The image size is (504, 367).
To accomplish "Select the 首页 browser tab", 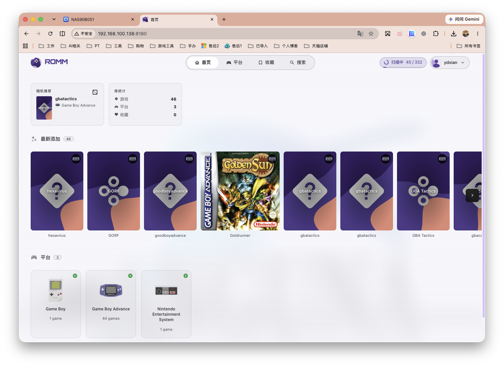I will (178, 19).
